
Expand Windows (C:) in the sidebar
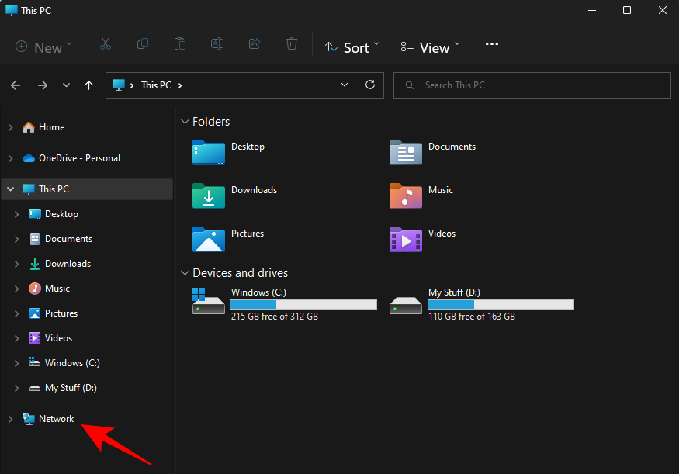(16, 362)
